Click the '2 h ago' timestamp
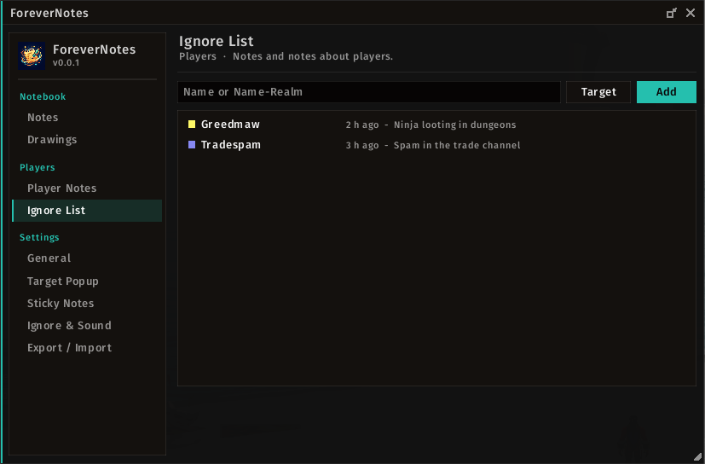This screenshot has height=464, width=705. click(362, 125)
